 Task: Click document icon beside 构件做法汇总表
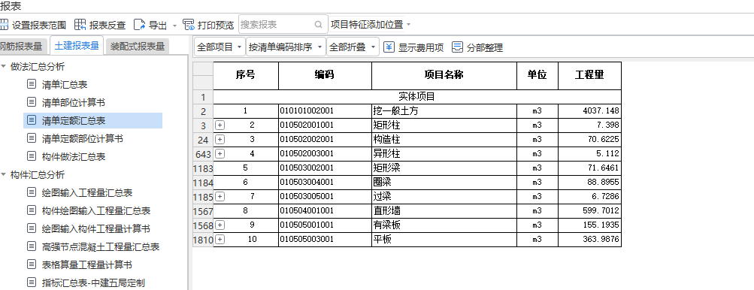32,156
